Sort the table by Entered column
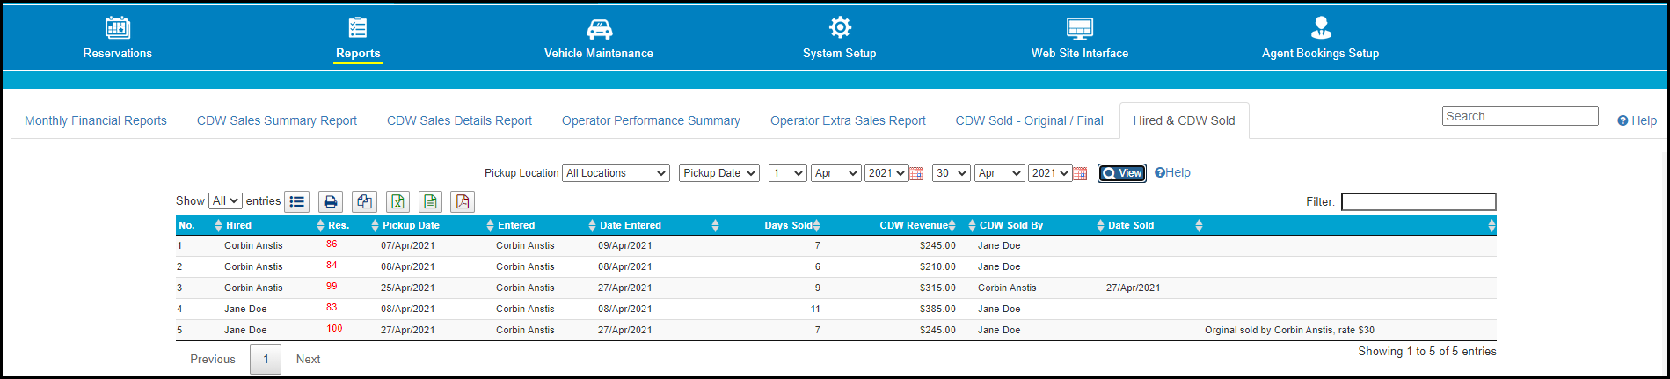 point(516,225)
